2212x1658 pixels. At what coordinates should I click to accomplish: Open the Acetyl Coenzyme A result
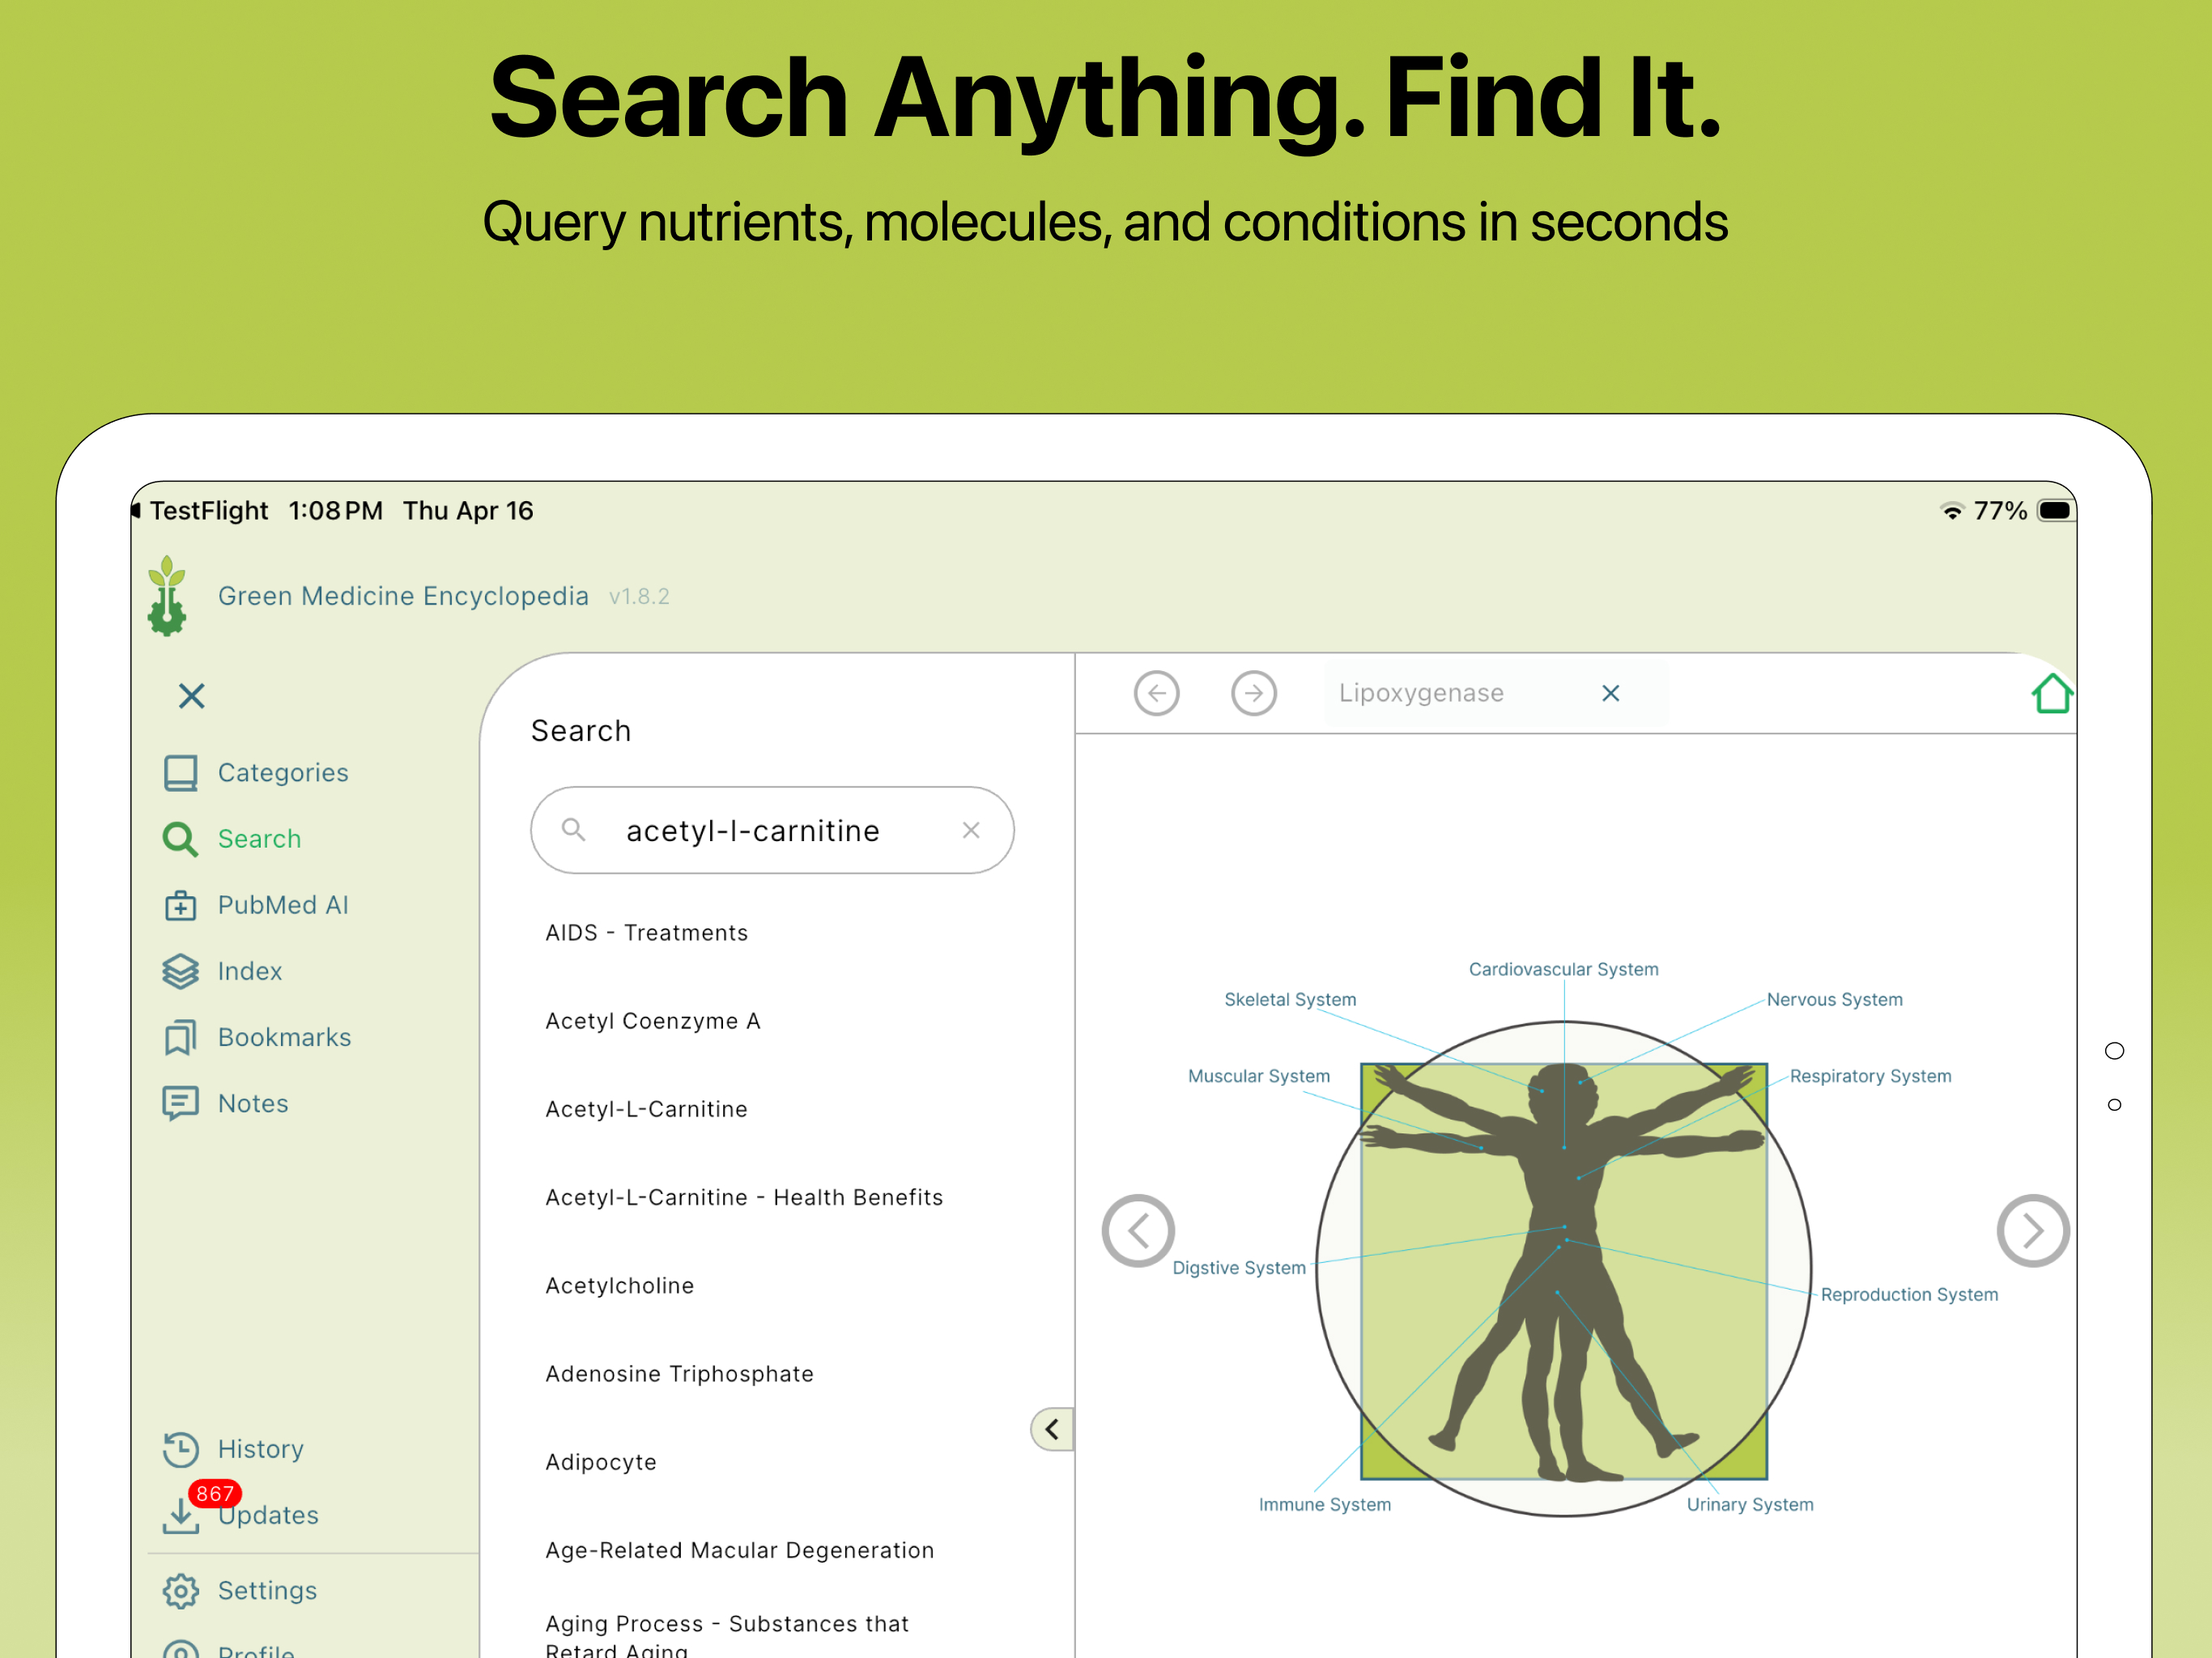(x=653, y=1020)
